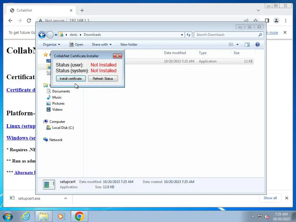
Task: Select the CollabNet browser tab
Action: [41, 10]
